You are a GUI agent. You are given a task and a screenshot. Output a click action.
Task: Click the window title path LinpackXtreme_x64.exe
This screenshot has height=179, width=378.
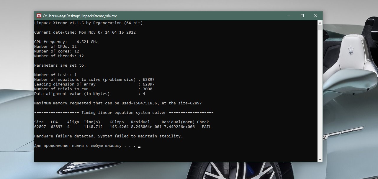tap(80, 16)
